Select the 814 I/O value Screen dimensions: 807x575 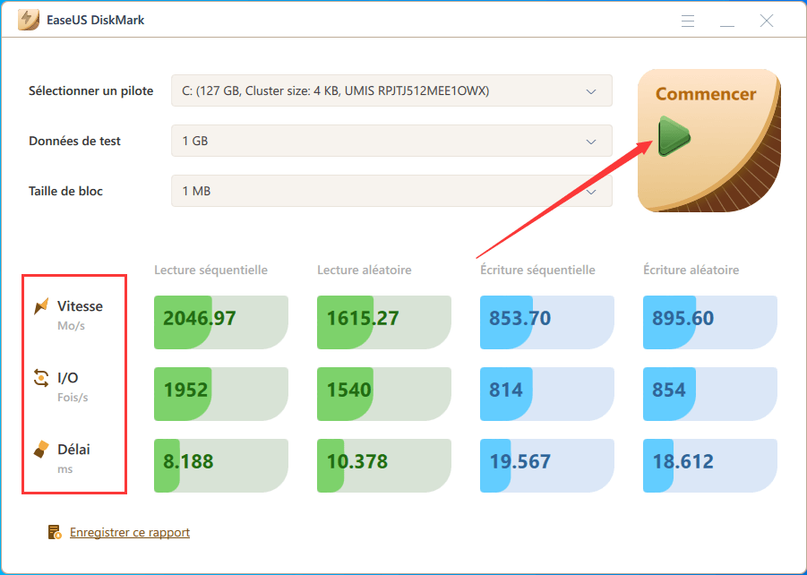tap(547, 394)
